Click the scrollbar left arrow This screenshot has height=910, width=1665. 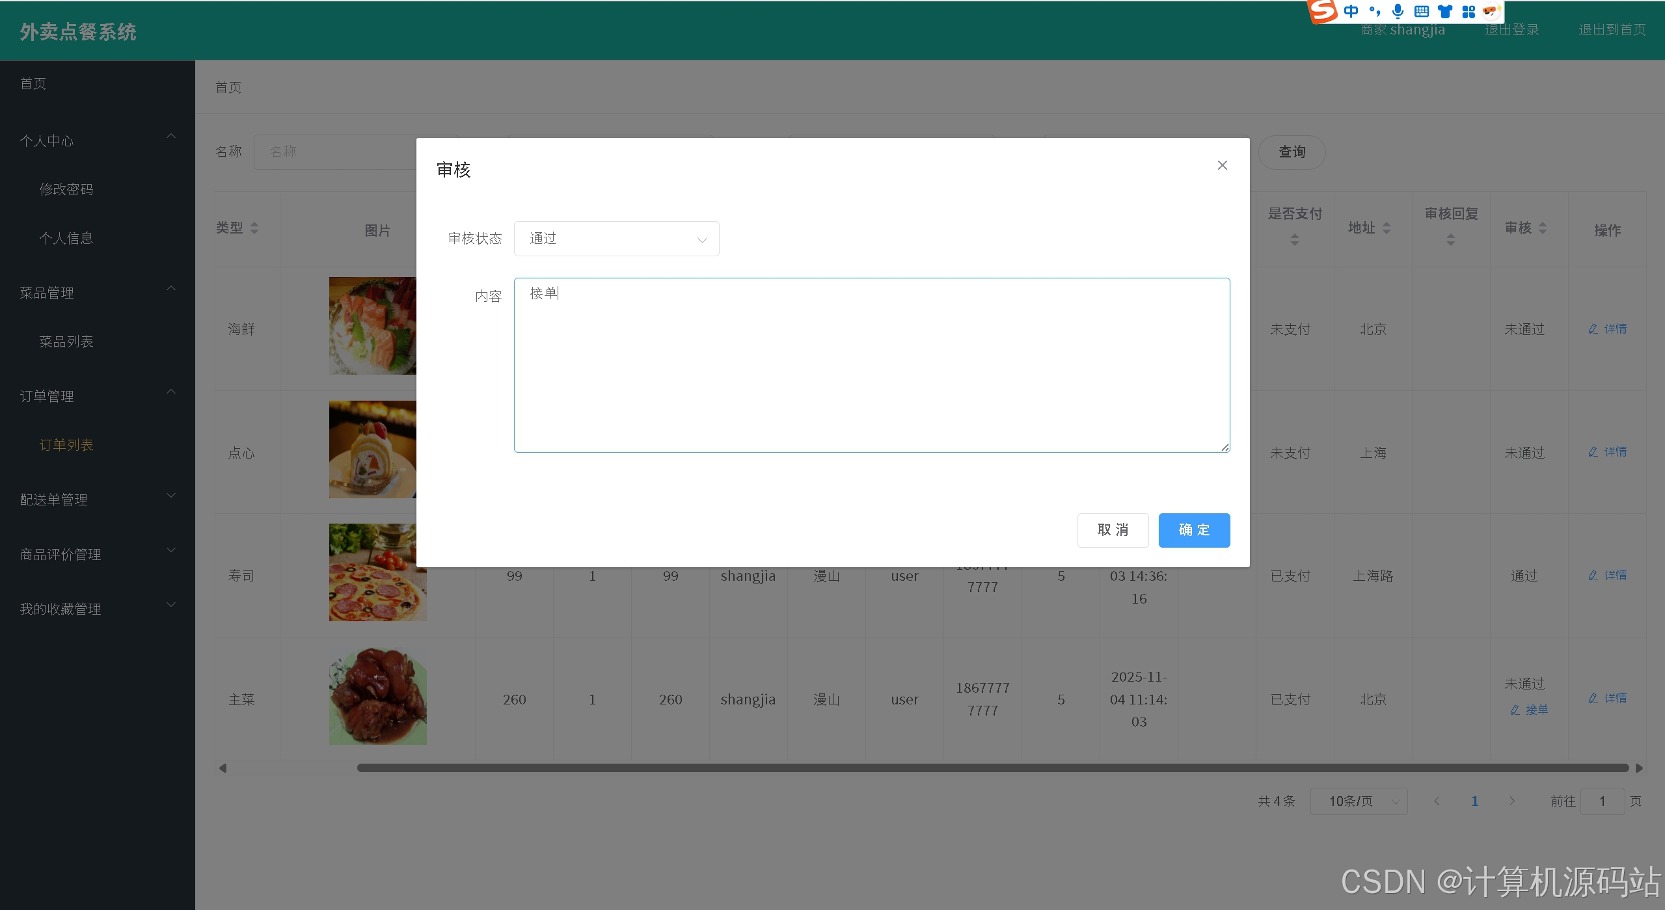click(x=223, y=768)
